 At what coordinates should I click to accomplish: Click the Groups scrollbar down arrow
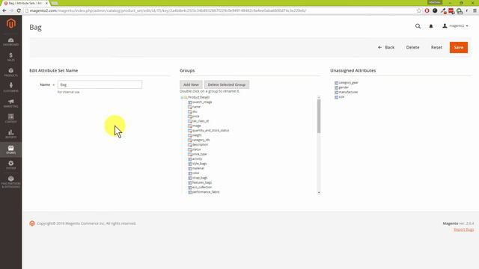pyautogui.click(x=319, y=193)
